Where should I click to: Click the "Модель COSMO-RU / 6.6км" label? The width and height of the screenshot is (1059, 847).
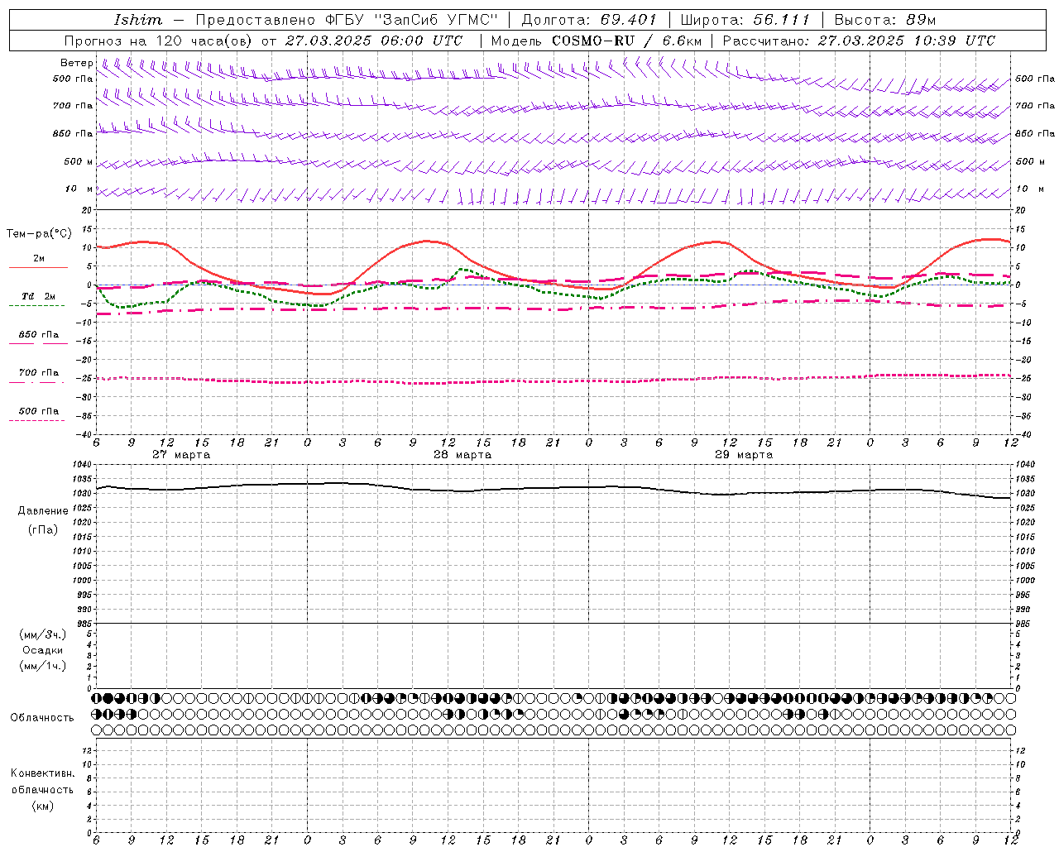[x=597, y=41]
